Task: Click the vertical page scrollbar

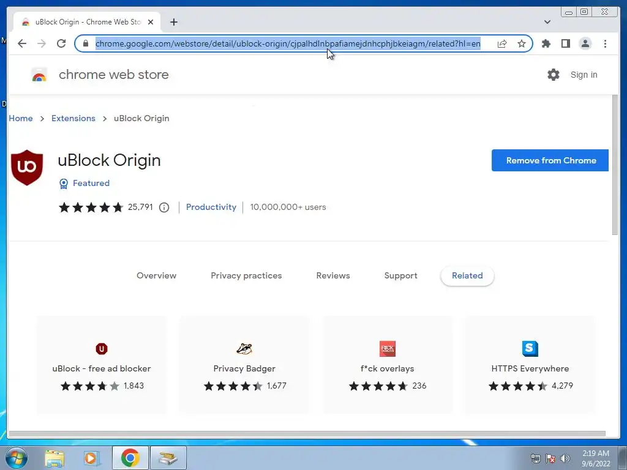Action: point(615,165)
